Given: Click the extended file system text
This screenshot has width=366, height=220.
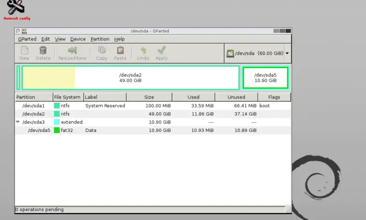Looking at the screenshot, I should pos(72,122).
